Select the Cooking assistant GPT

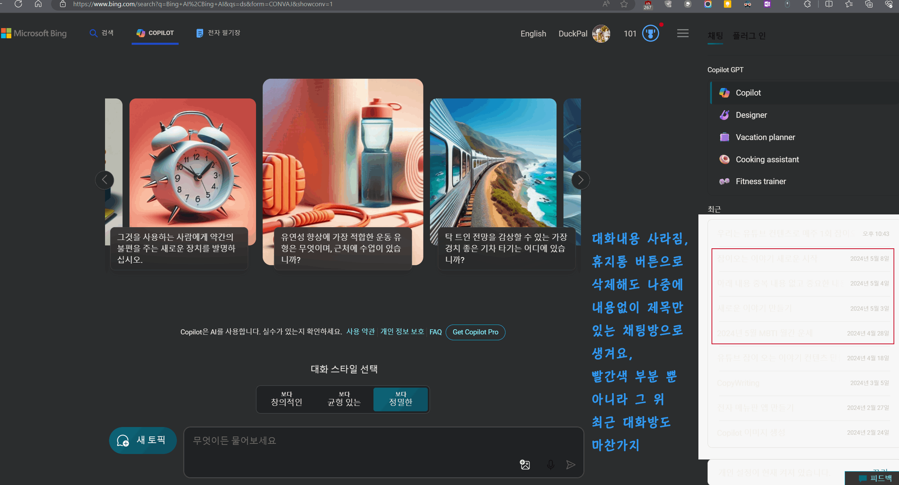click(804, 159)
